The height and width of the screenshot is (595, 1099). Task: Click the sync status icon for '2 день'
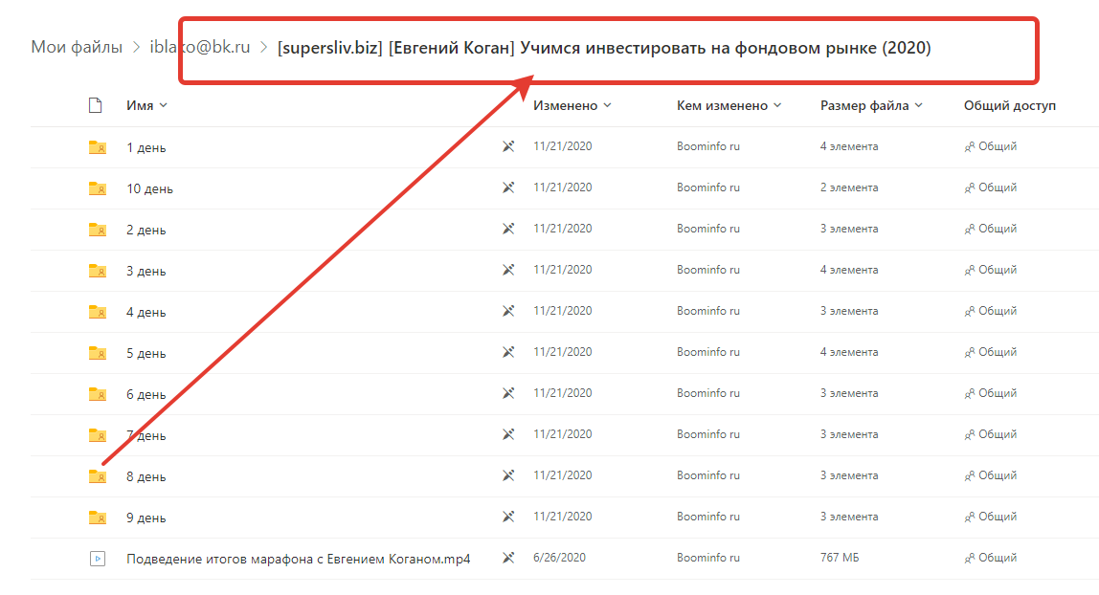click(x=508, y=229)
